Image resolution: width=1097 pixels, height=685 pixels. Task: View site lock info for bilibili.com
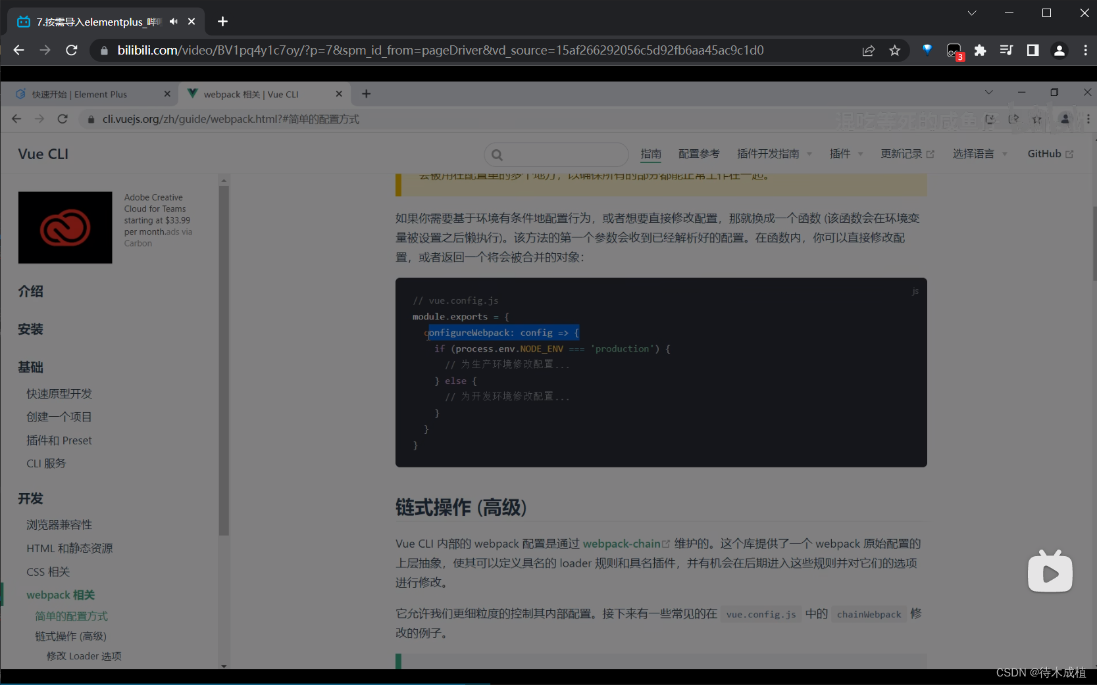coord(104,51)
